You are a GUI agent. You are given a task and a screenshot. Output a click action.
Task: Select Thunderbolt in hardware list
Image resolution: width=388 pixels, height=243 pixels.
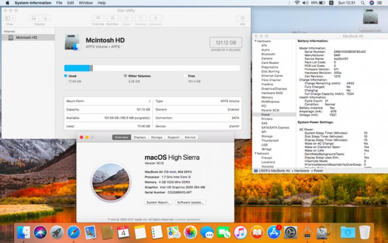pos(270,141)
